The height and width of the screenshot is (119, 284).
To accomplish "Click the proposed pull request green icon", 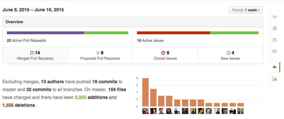I will tap(98, 53).
